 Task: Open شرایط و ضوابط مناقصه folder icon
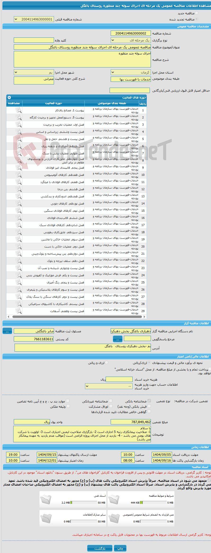coord(114,499)
